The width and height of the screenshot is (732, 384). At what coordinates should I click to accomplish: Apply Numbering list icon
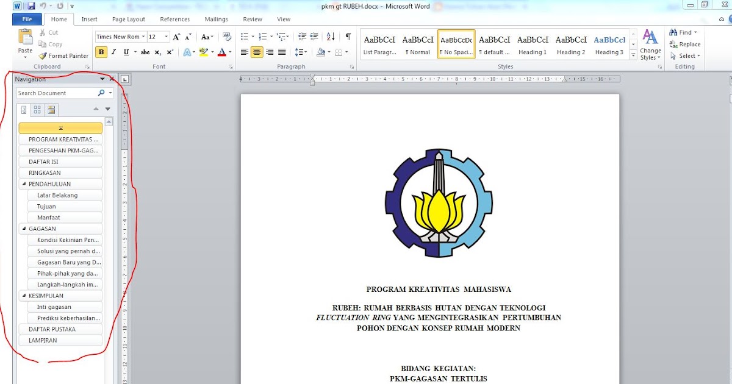click(x=264, y=37)
